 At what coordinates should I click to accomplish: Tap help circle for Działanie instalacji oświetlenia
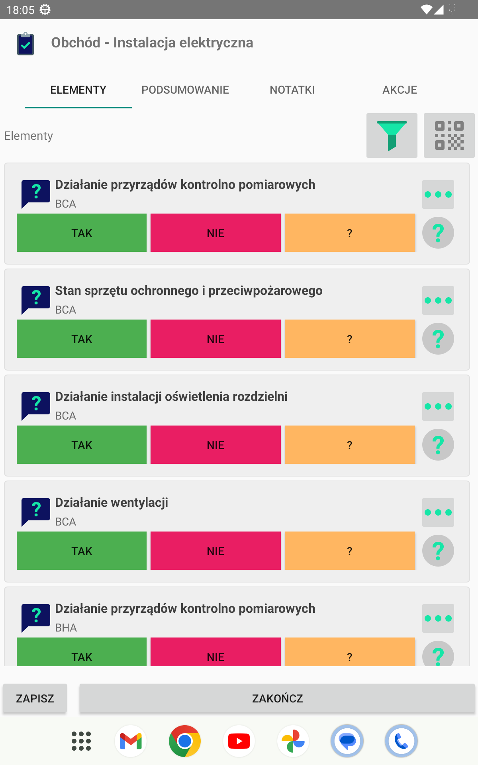click(x=438, y=445)
